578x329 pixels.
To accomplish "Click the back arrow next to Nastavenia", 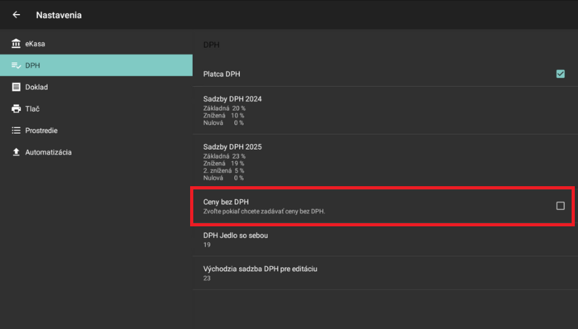I will (x=17, y=15).
